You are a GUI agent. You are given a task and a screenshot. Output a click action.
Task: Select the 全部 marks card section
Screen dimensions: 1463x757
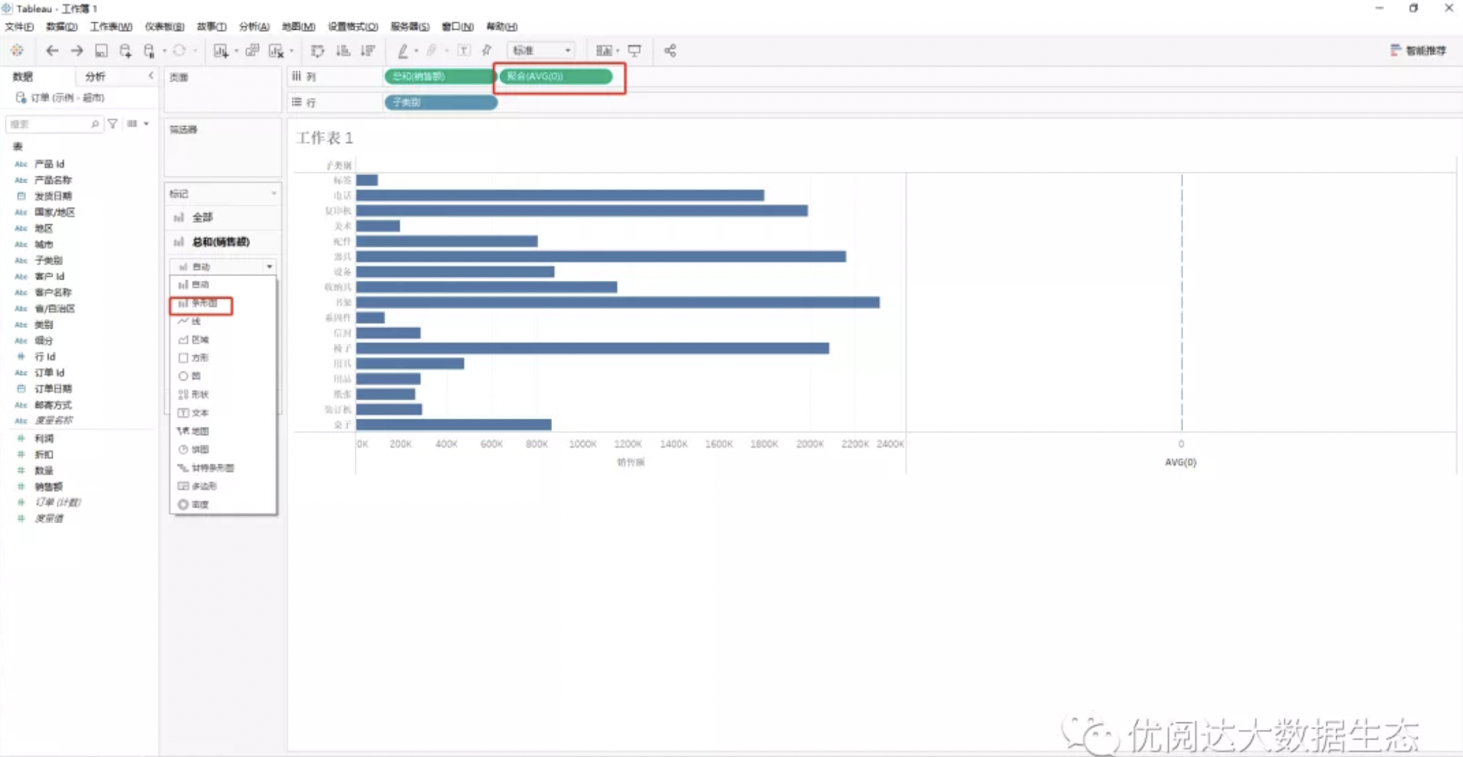click(222, 217)
